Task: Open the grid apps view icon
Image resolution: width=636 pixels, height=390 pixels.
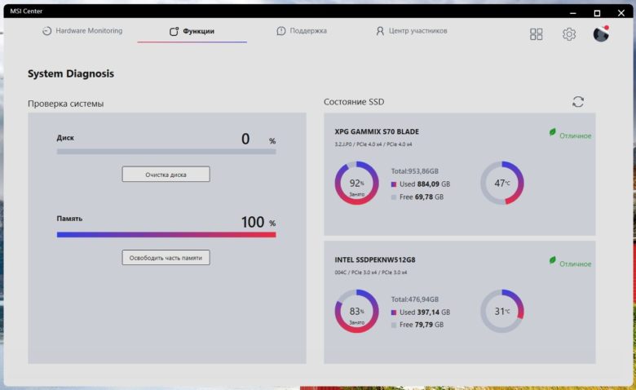Action: point(537,34)
